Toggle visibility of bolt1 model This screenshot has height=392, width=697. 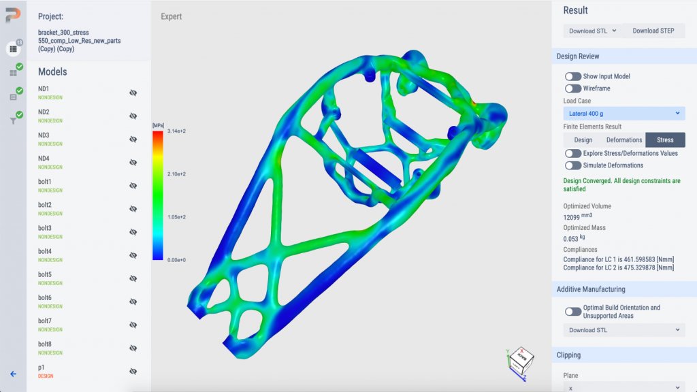(x=133, y=186)
